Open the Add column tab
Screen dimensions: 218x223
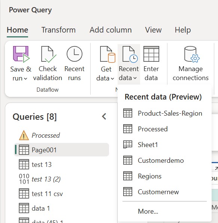(x=110, y=30)
